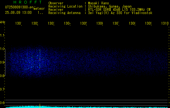Click the 1308 time axis label
Image resolution: width=170 pixels, height=108 pixels.
tap(132, 23)
